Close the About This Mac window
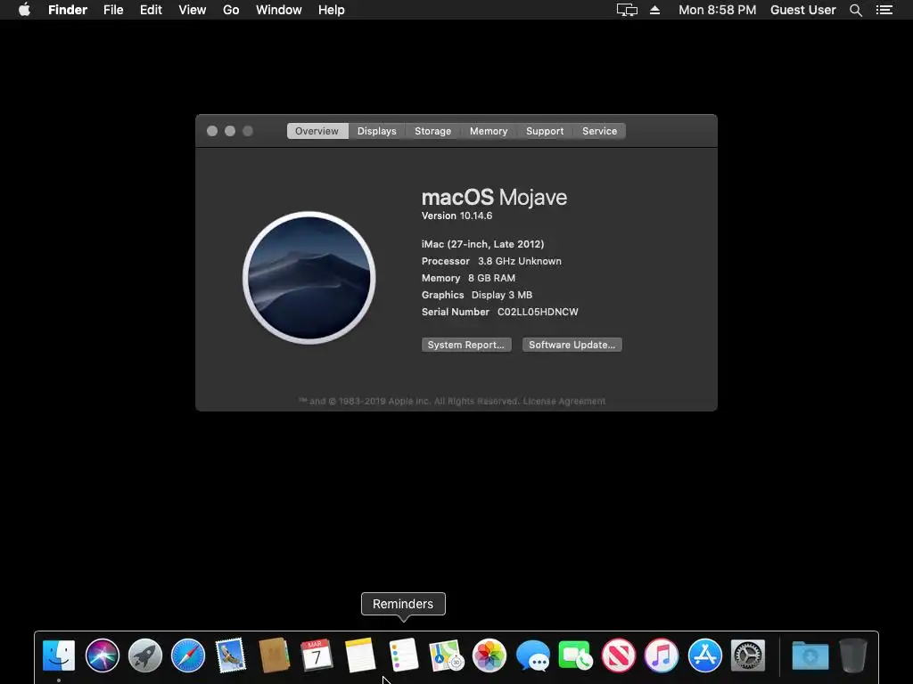 click(212, 131)
